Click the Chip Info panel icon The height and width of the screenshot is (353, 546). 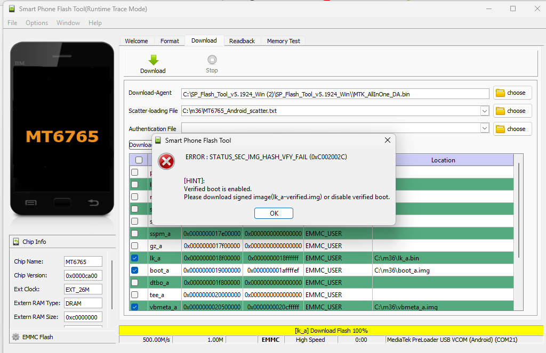[x=15, y=242]
